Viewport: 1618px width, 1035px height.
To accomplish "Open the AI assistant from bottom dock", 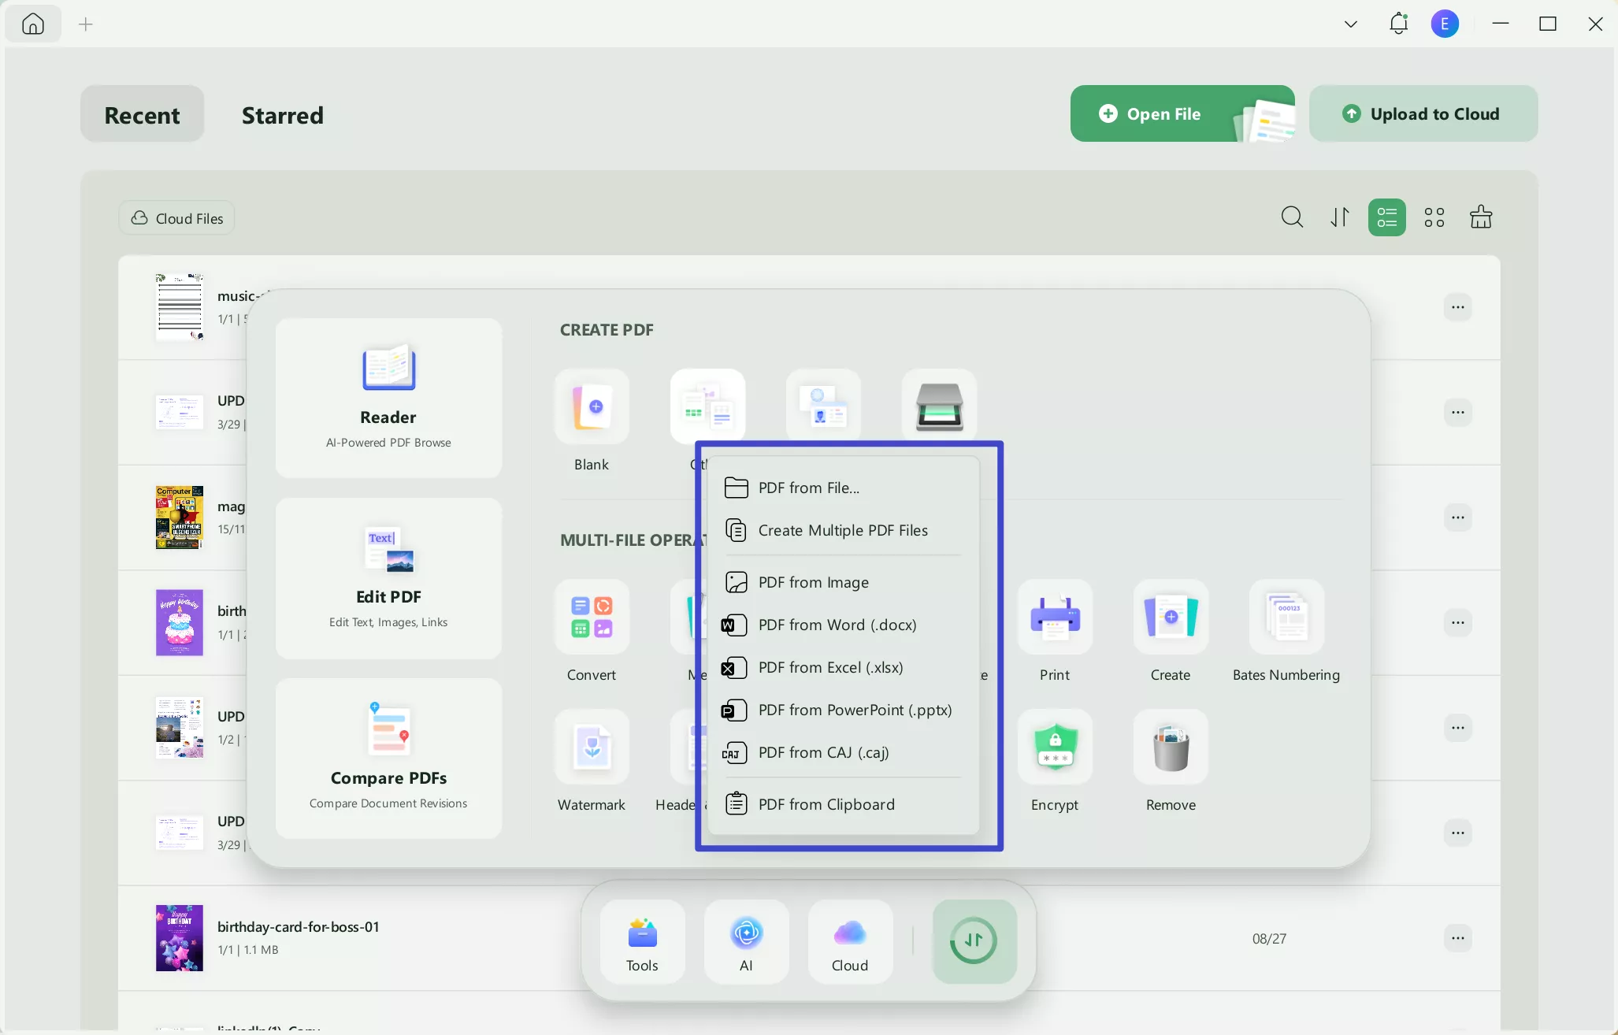I will (x=745, y=942).
